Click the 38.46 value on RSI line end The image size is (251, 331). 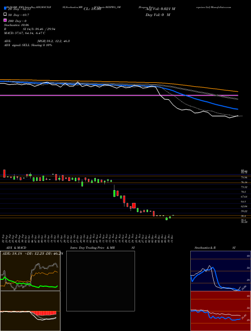click(x=243, y=317)
